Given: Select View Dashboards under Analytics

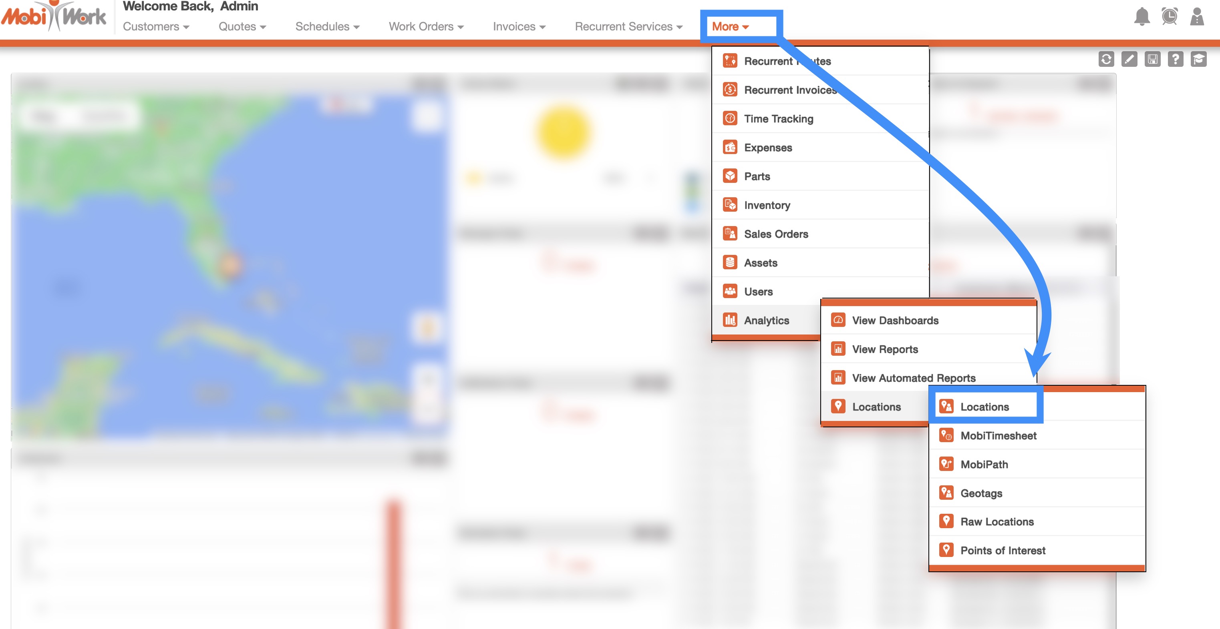Looking at the screenshot, I should (x=895, y=321).
